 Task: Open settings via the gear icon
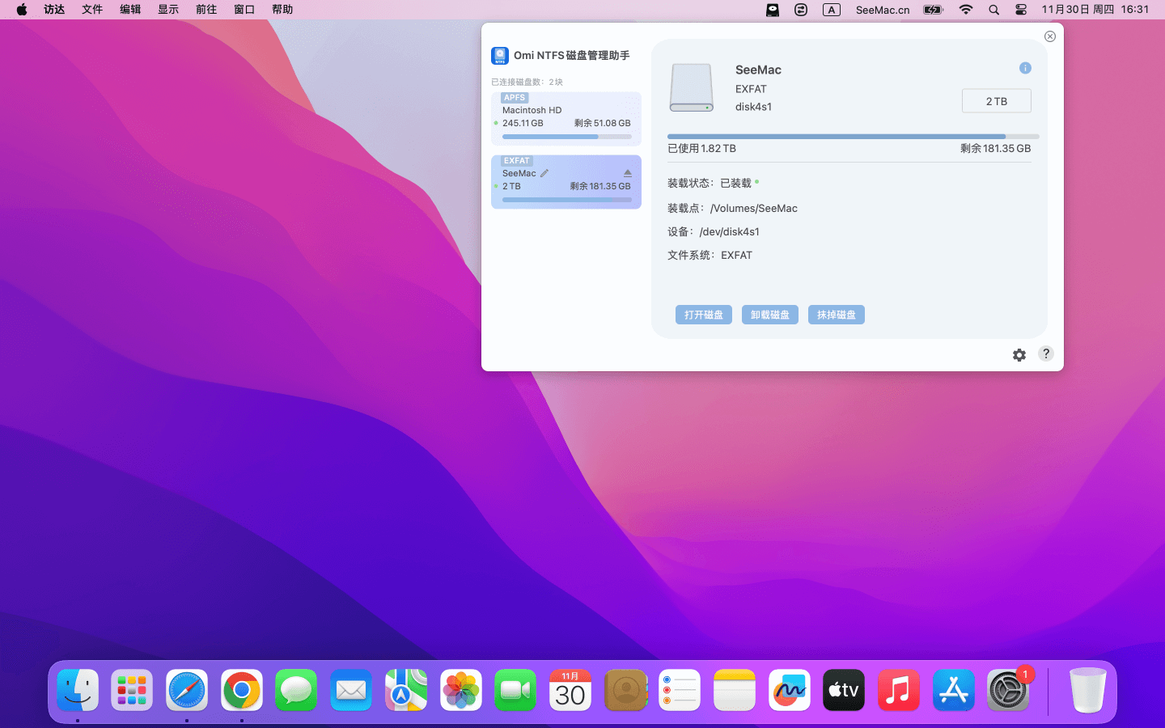click(x=1019, y=355)
